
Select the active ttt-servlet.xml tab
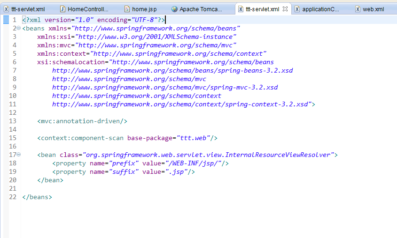[x=262, y=9]
